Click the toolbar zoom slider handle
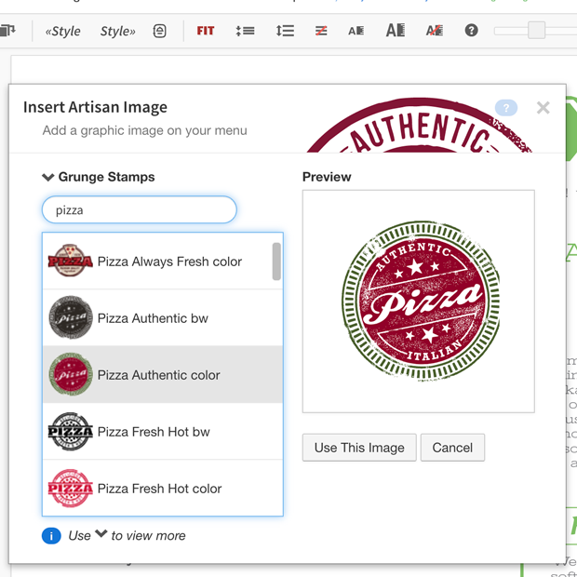Image resolution: width=577 pixels, height=577 pixels. [536, 31]
